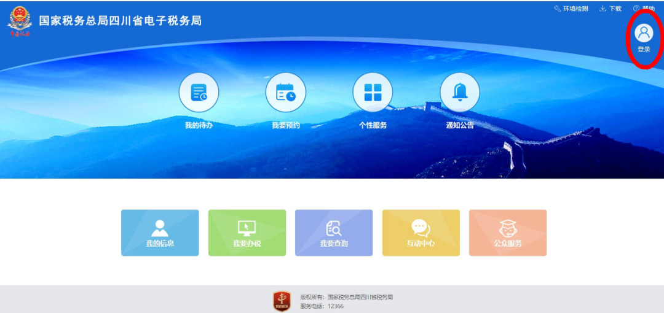Select the 我要办税 green tile
This screenshot has width=664, height=313.
[247, 233]
